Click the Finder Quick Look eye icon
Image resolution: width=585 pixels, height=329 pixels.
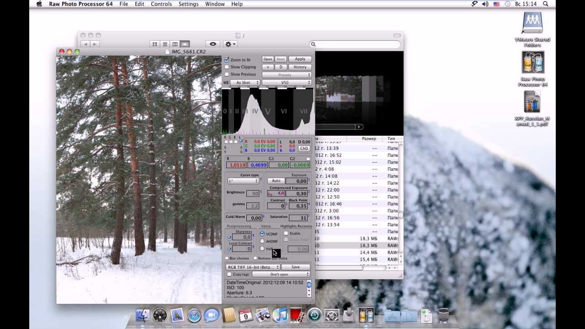point(213,44)
